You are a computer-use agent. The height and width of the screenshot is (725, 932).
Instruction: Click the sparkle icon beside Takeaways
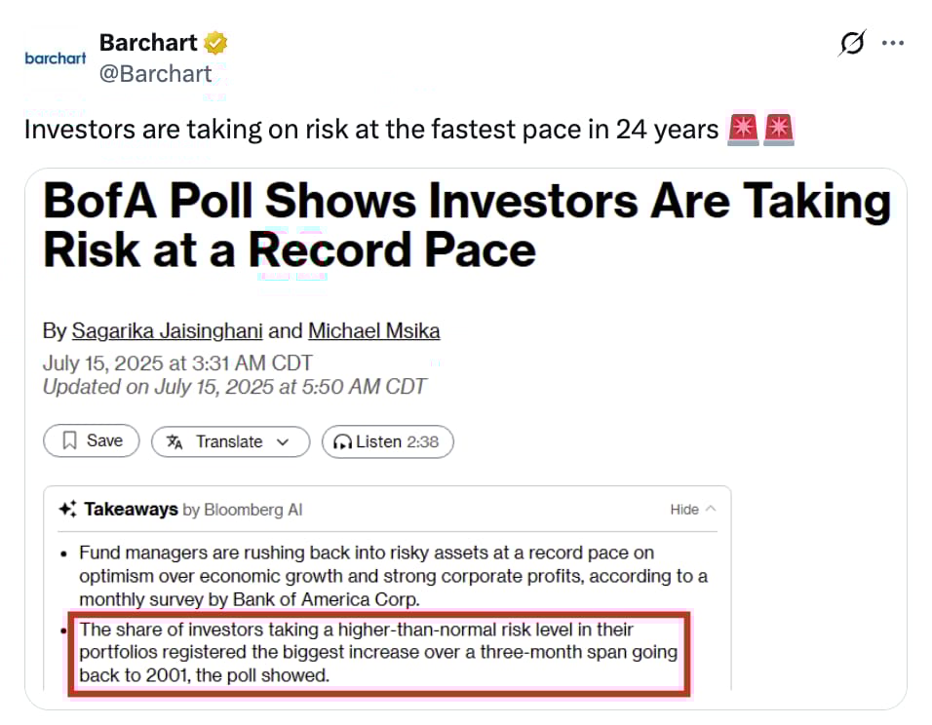[68, 509]
